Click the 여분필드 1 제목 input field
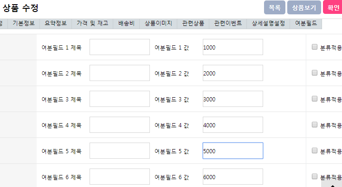The height and width of the screenshot is (187, 342). click(119, 47)
